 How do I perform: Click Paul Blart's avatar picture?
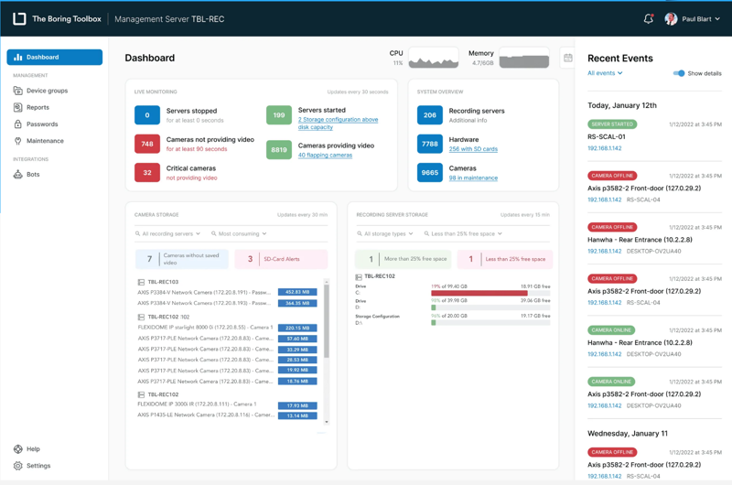671,18
